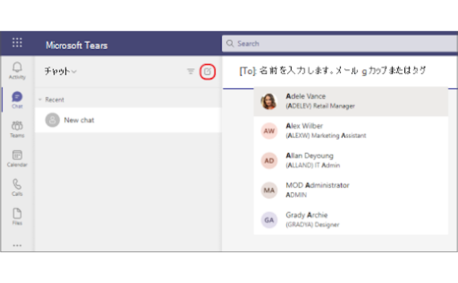Click Adele Vance's profile photo
This screenshot has height=283, width=458.
pyautogui.click(x=269, y=102)
